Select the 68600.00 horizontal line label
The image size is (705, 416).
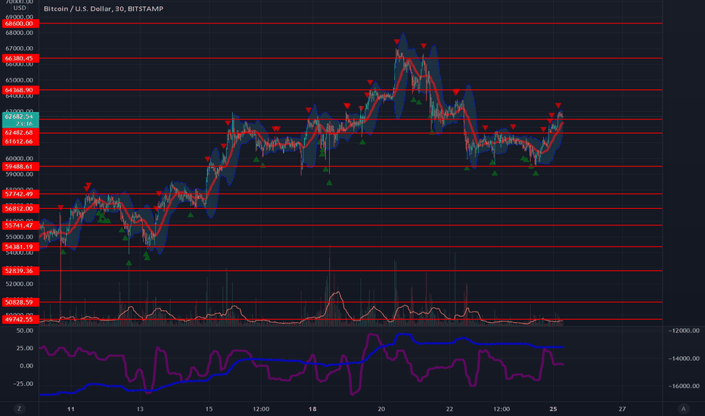click(x=20, y=23)
